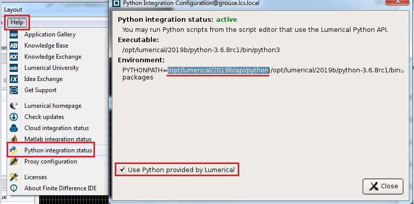Open Proxy configuration from Help menu
Viewport: 414px width, 204px height.
50,161
